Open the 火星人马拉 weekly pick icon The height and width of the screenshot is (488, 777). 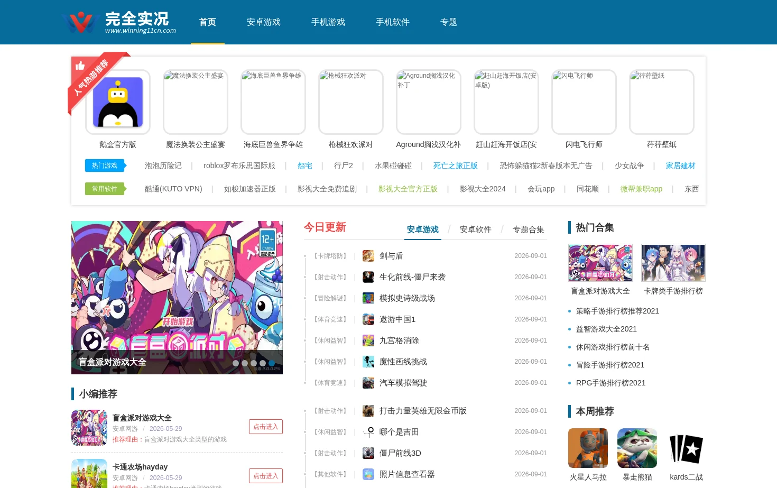[x=588, y=448]
